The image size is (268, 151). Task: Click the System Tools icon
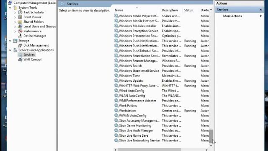[15, 8]
